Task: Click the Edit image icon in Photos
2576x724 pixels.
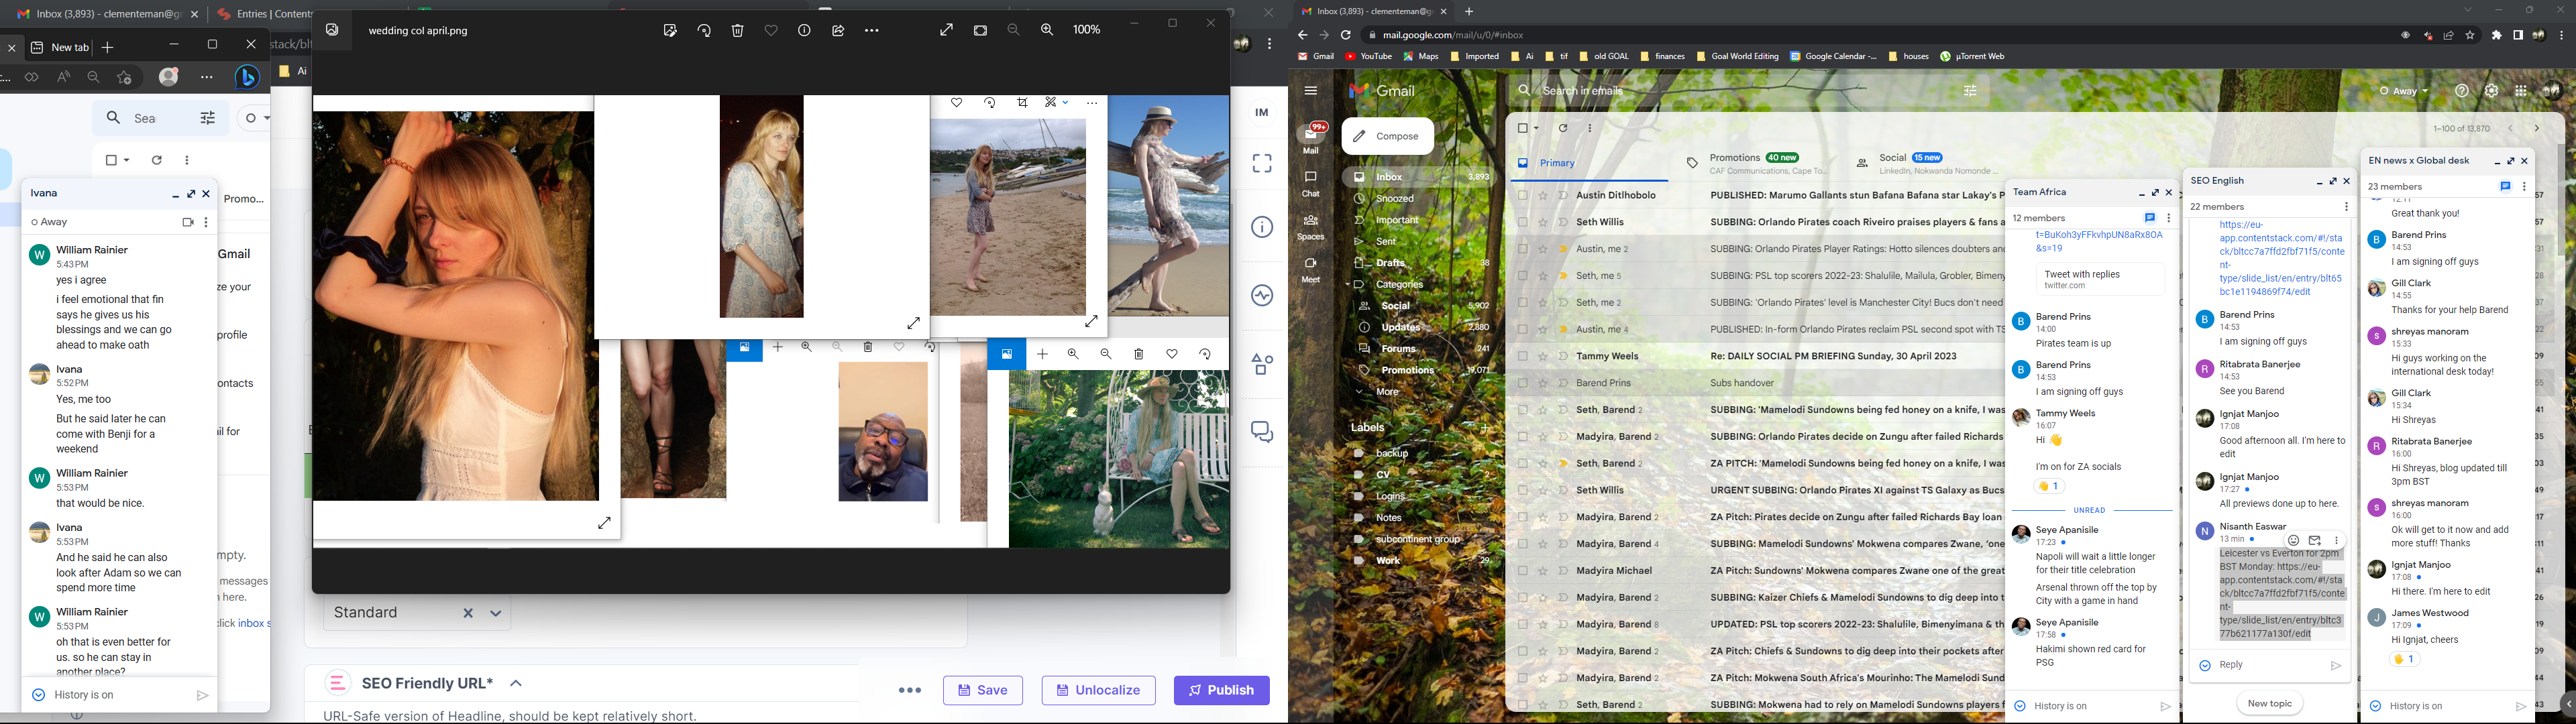Action: pyautogui.click(x=670, y=31)
